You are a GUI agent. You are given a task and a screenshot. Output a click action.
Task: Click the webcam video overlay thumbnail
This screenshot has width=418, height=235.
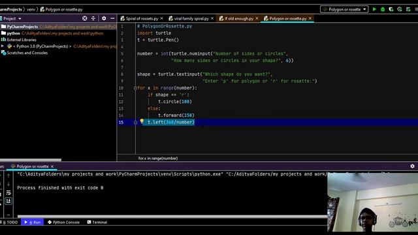[x=373, y=202]
